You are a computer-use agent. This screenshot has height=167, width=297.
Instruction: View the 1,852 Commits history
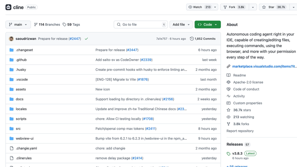point(203,39)
